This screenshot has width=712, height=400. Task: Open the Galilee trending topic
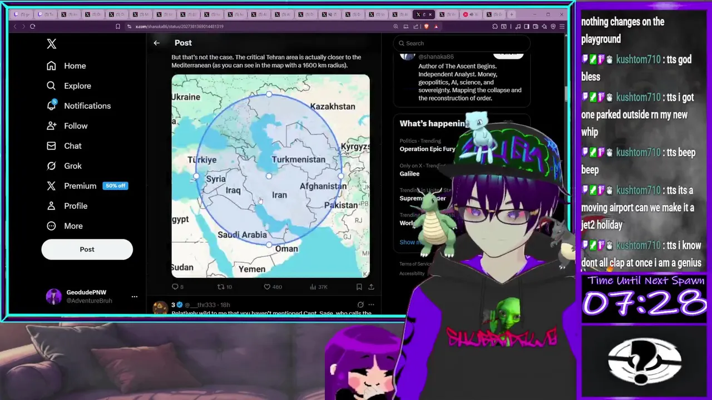[x=409, y=173]
